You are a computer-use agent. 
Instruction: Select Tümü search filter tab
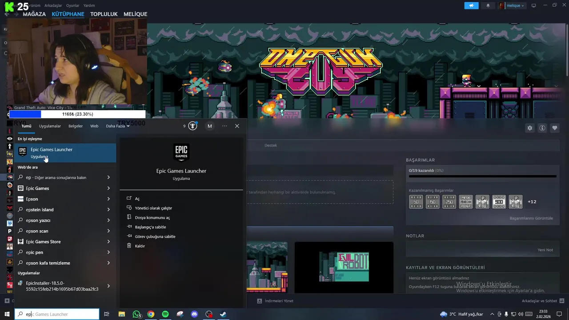click(x=27, y=126)
